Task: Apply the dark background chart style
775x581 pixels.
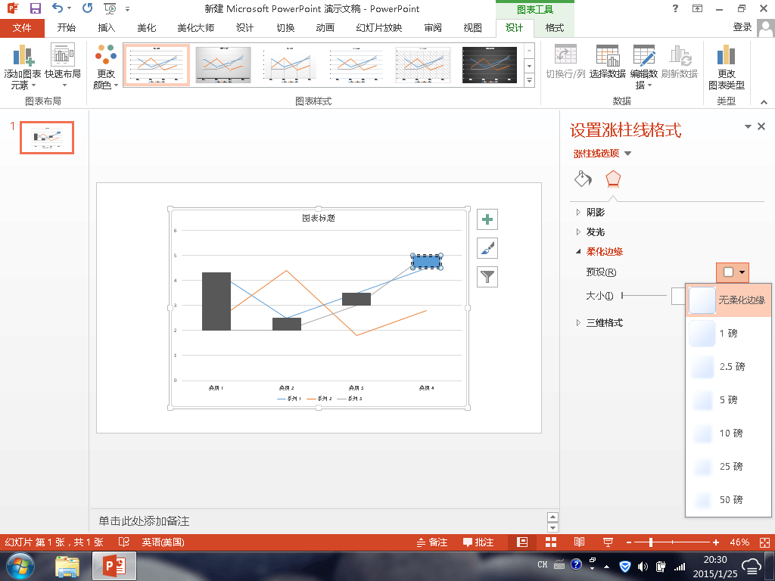Action: pos(490,65)
